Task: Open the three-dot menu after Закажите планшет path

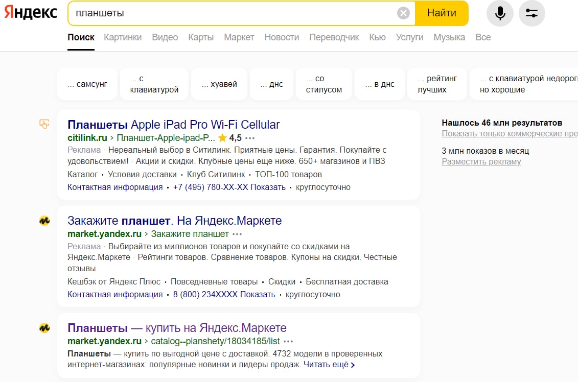Action: coord(237,234)
